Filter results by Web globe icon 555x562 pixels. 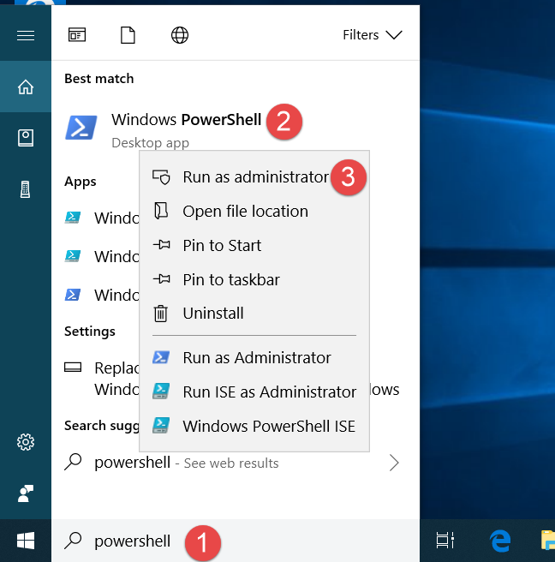(x=180, y=35)
